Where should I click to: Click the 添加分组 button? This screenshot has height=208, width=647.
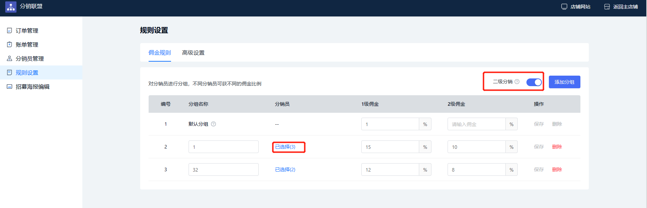pyautogui.click(x=564, y=82)
